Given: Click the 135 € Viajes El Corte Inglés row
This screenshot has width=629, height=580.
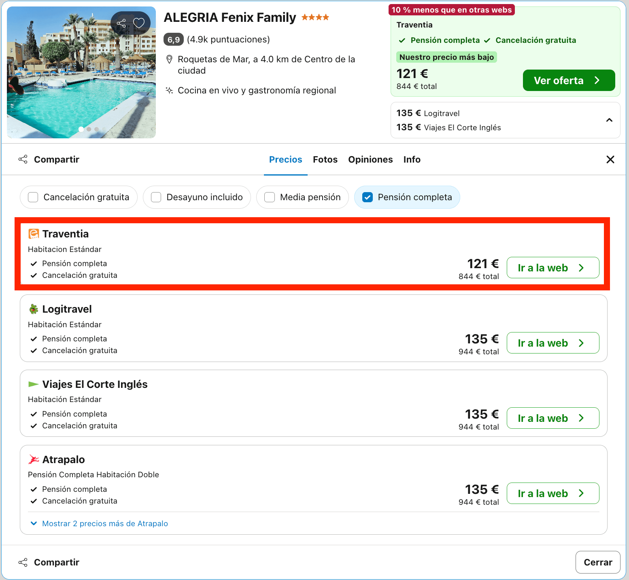Looking at the screenshot, I should pyautogui.click(x=448, y=127).
